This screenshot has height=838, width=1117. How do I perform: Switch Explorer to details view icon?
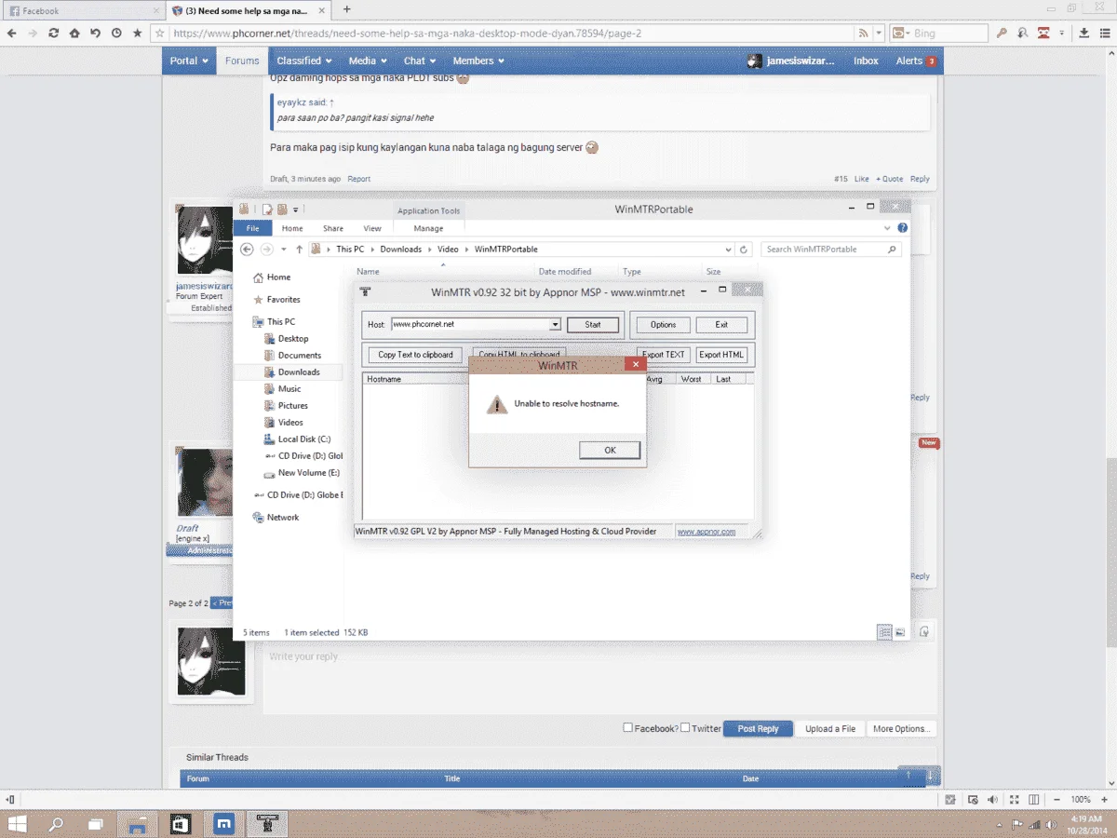pyautogui.click(x=884, y=632)
